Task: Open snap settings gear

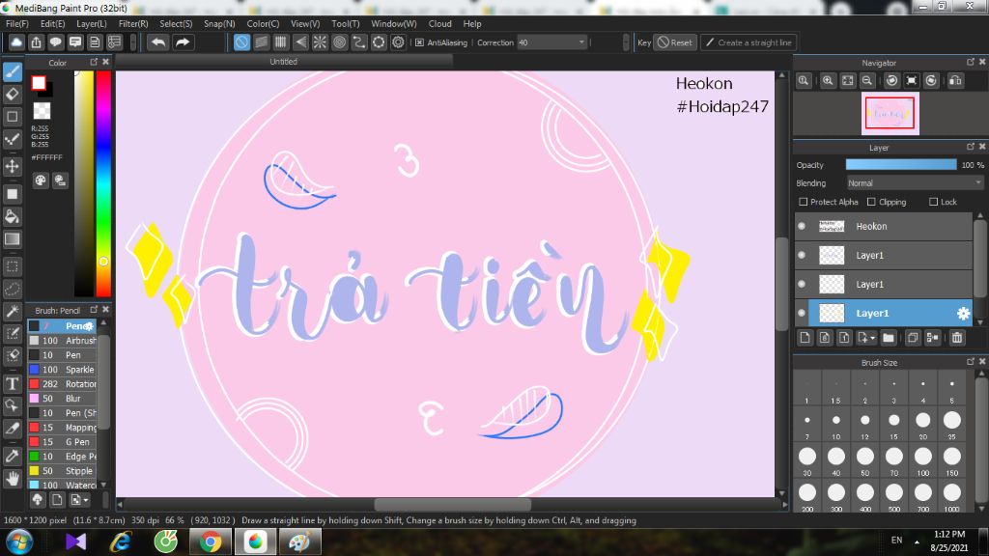Action: coord(398,42)
